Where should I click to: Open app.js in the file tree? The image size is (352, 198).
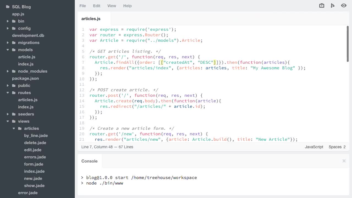18,14
